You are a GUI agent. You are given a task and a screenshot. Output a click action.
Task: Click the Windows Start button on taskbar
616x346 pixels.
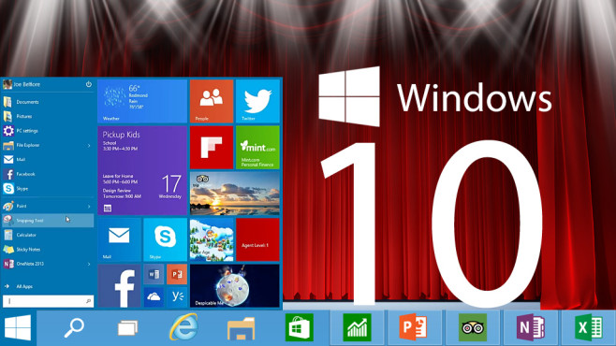point(18,327)
